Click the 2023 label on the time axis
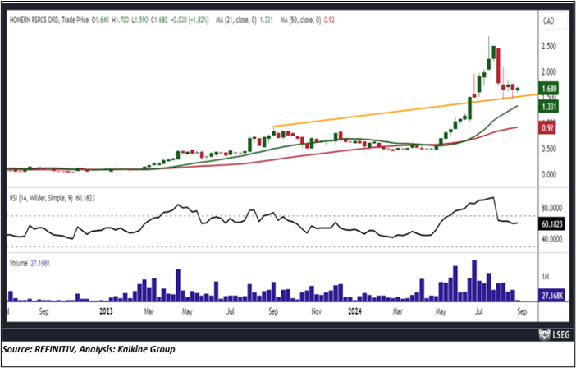The image size is (576, 368). [x=106, y=311]
